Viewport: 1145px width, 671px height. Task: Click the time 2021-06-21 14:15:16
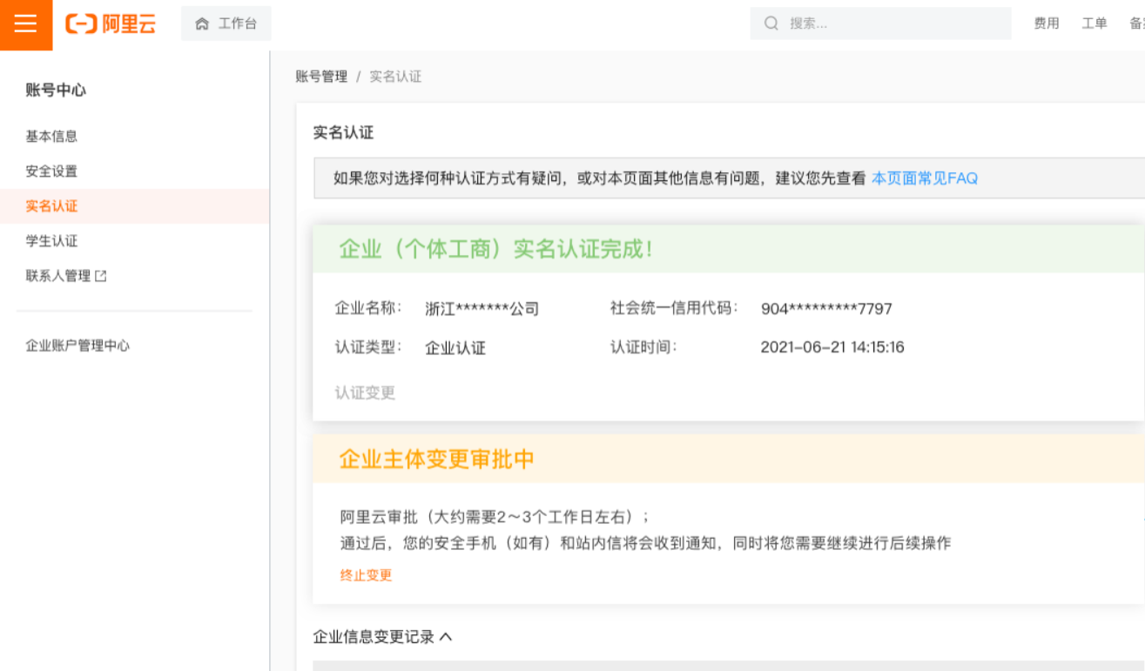832,347
